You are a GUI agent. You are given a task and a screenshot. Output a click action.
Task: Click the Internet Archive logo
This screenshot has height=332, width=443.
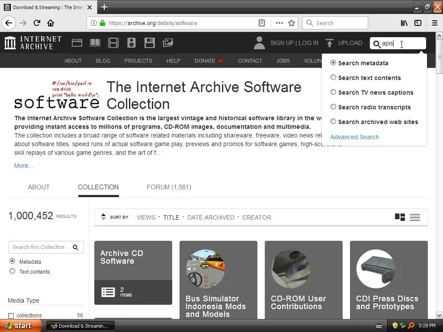33,43
